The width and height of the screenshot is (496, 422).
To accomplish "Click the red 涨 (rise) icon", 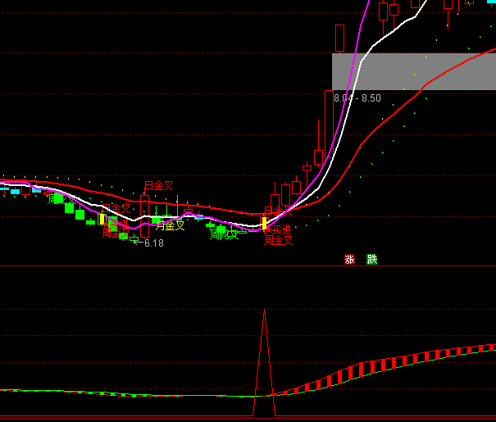I will [x=350, y=260].
